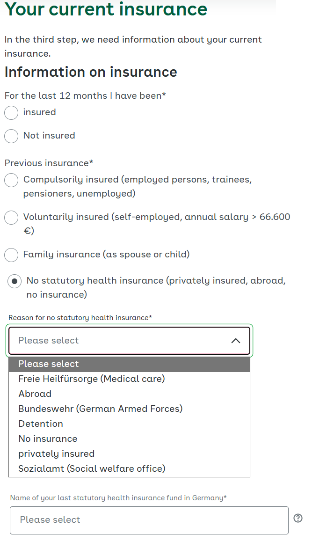334x541 pixels.
Task: Select 'Detention' from the list
Action: click(130, 424)
